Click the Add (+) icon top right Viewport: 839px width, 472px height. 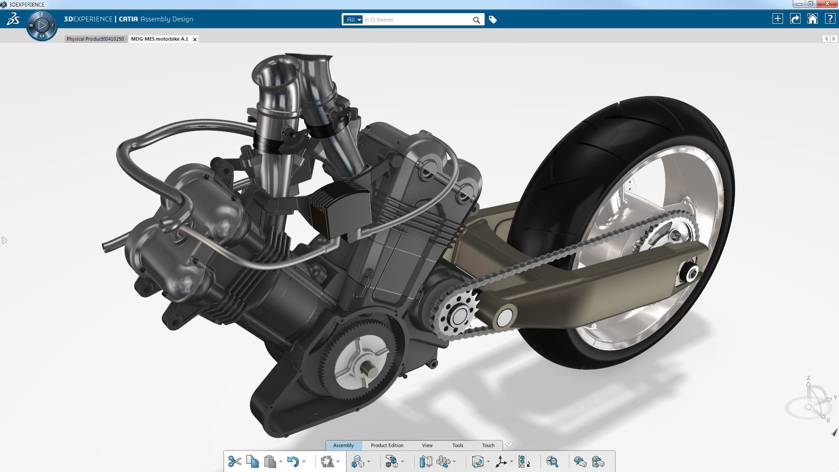point(778,19)
